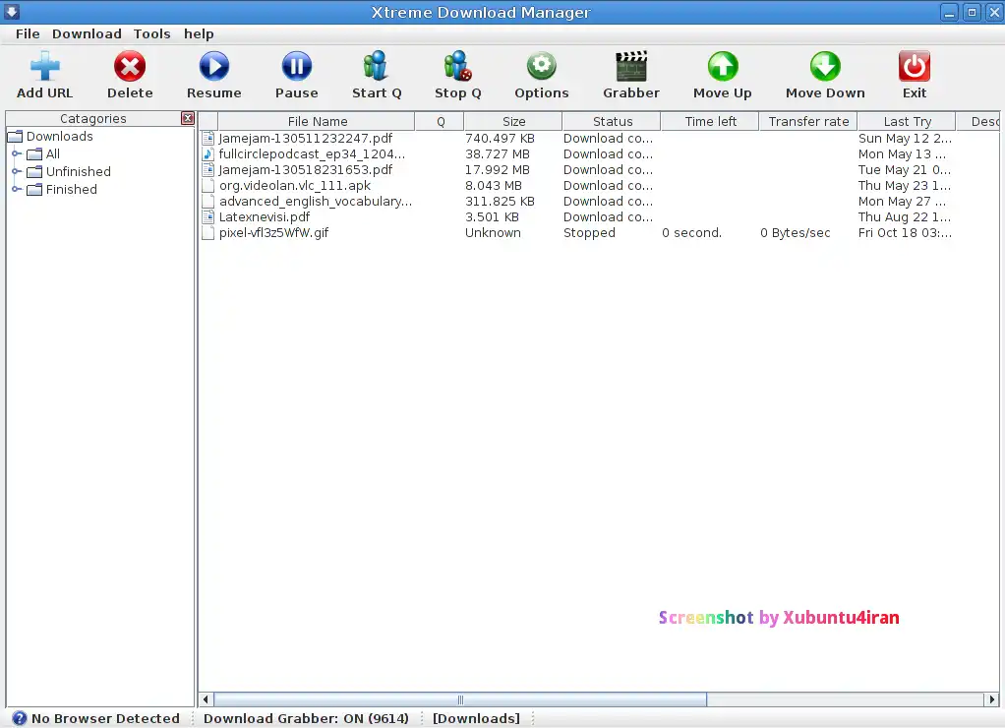Click the All folder icon
This screenshot has width=1005, height=728.
click(34, 153)
